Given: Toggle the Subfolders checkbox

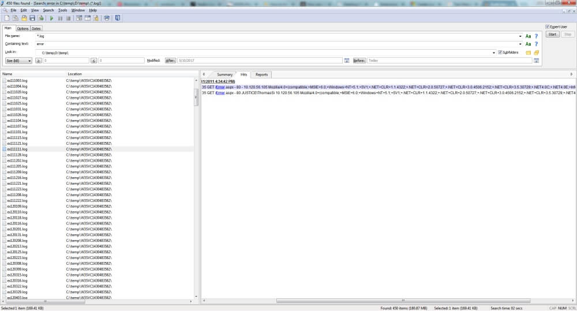Looking at the screenshot, I should [x=500, y=53].
